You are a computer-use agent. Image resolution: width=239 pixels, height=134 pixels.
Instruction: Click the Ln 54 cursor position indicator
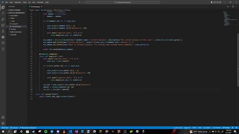point(178,128)
